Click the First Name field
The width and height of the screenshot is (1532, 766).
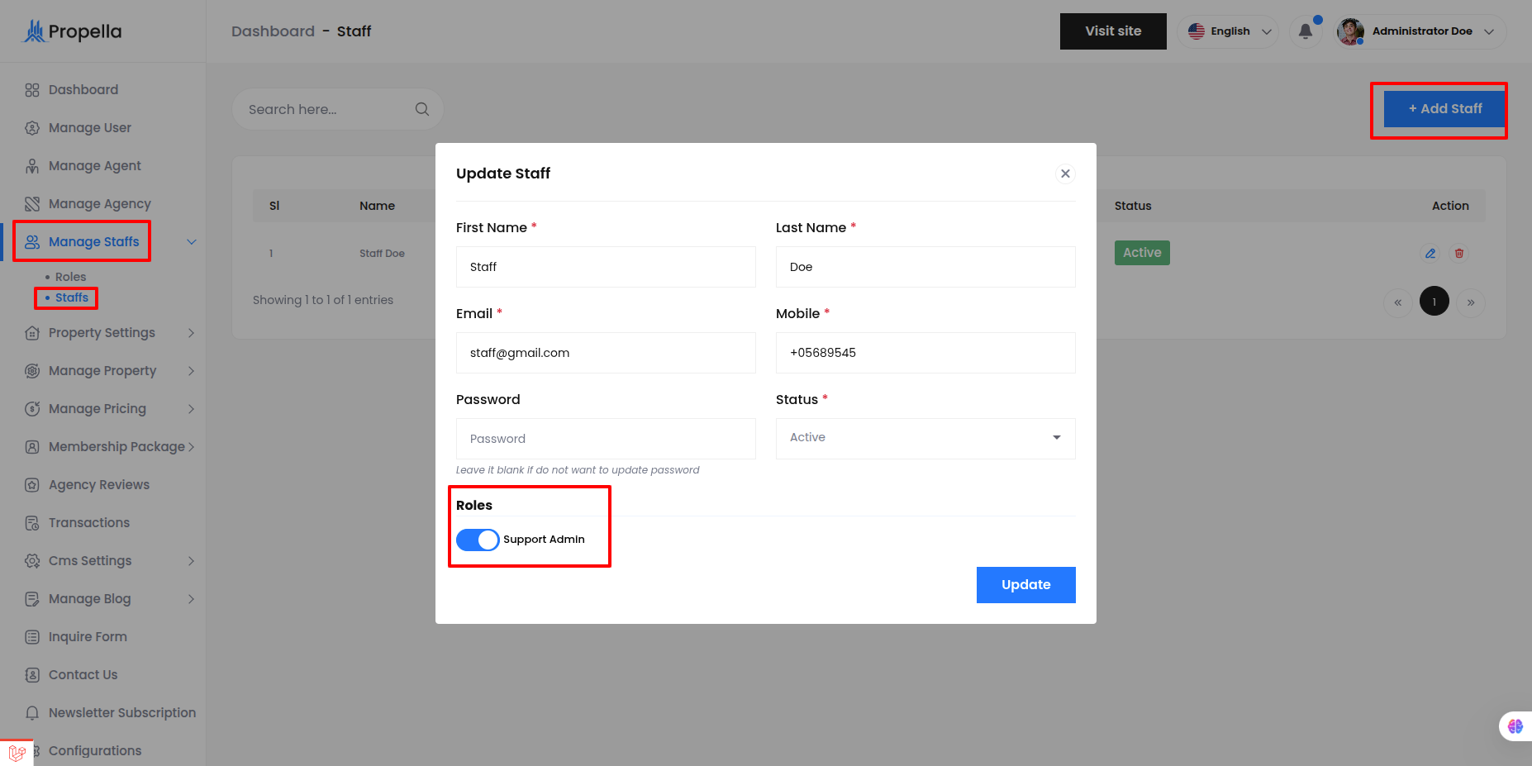(x=606, y=267)
